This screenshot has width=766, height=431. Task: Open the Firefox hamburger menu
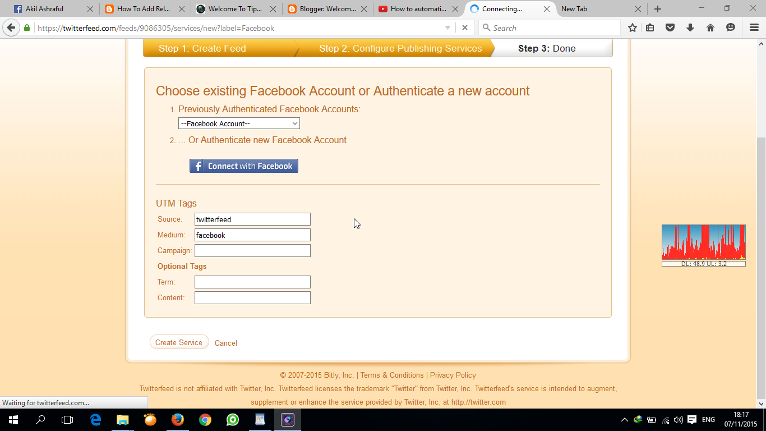tap(754, 27)
